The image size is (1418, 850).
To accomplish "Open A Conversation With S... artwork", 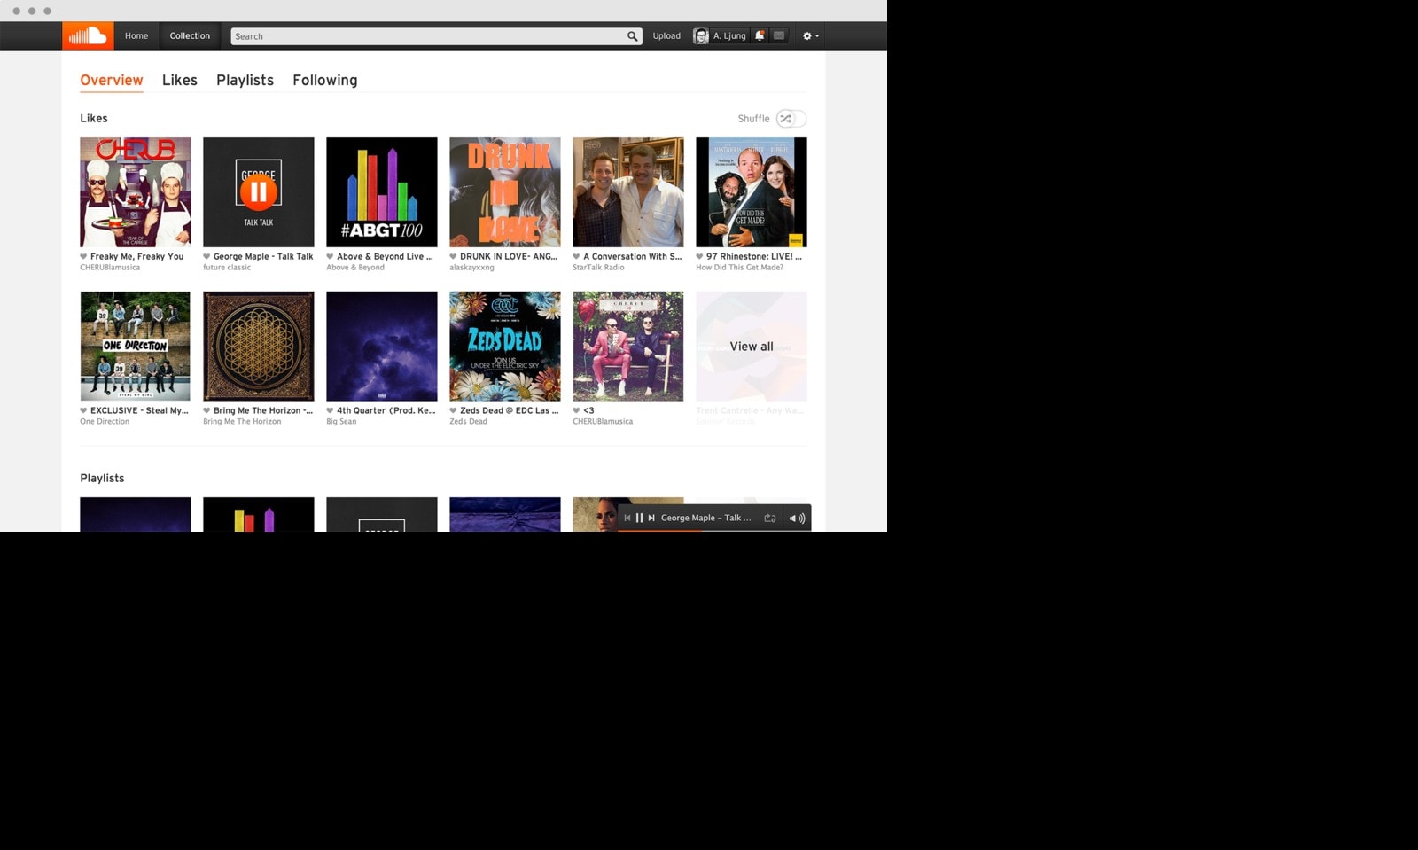I will click(x=628, y=192).
